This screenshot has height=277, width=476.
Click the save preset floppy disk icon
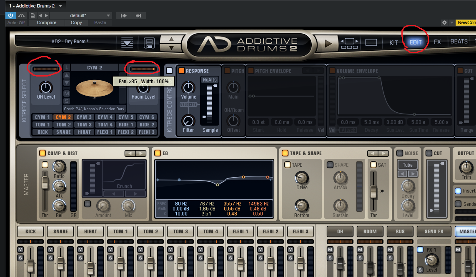[149, 43]
